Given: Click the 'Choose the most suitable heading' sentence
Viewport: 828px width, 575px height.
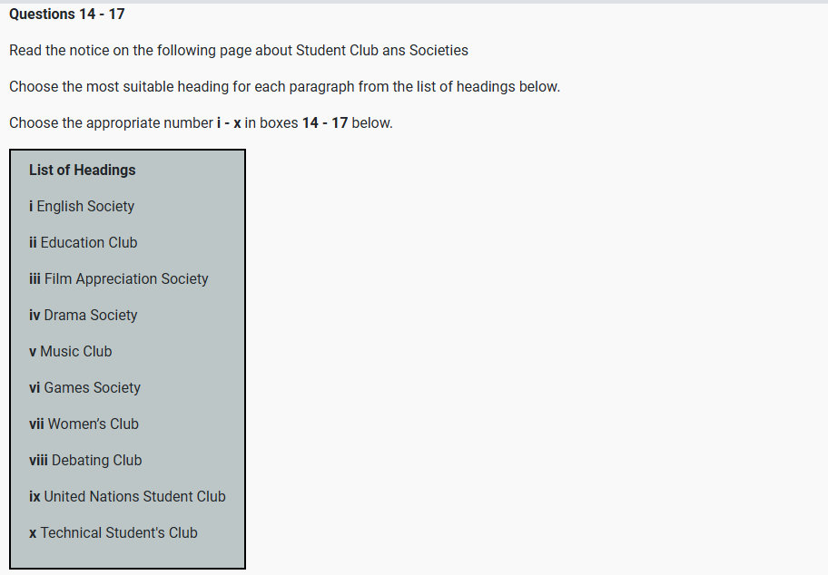Looking at the screenshot, I should [x=284, y=87].
